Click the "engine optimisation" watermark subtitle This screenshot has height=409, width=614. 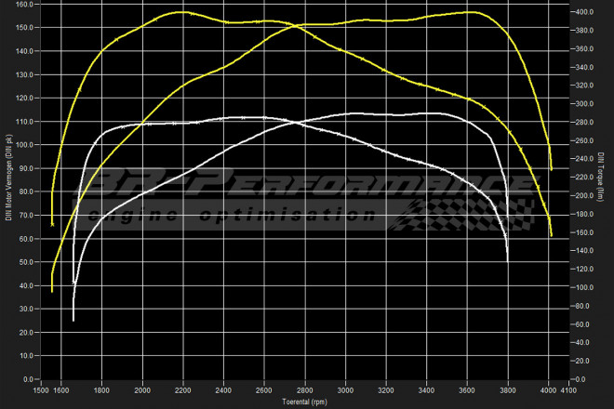pos(231,217)
